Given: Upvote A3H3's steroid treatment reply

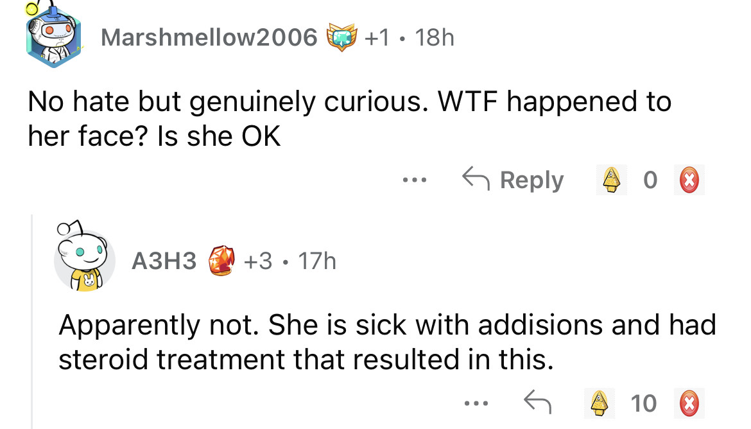Looking at the screenshot, I should [x=600, y=403].
